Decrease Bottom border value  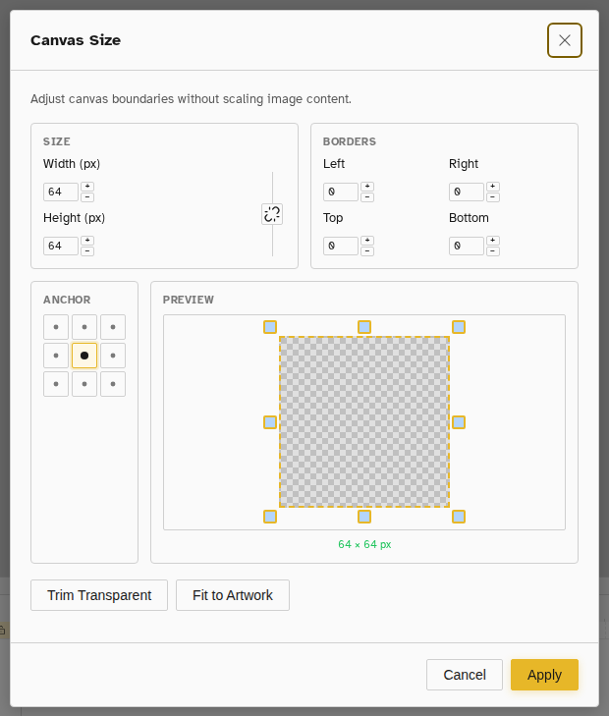pyautogui.click(x=492, y=251)
